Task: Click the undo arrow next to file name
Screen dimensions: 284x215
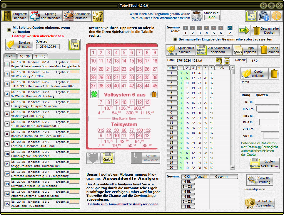Action: [x=219, y=61]
